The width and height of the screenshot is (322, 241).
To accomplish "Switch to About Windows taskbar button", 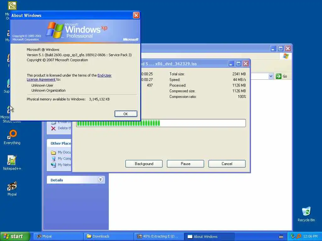I will click(x=209, y=237).
